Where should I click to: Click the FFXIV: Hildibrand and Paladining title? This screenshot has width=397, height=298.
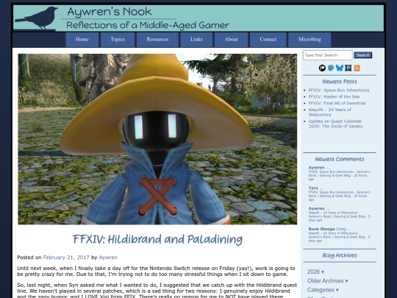[x=157, y=239]
